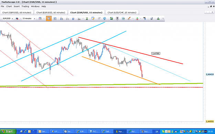Switch to the buy... taskbar window
The width and height of the screenshot is (215, 134).
(x=146, y=132)
